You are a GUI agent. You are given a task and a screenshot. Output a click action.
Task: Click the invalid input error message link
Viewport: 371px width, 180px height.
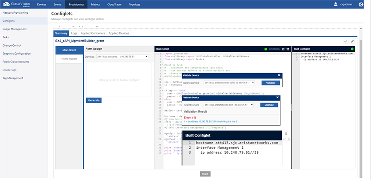click(210, 121)
